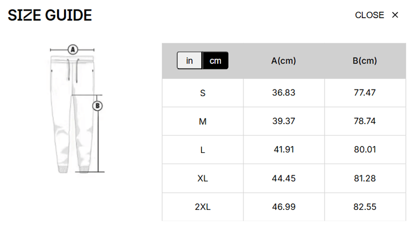
Task: Select the cm unit toggle
Action: (x=215, y=61)
